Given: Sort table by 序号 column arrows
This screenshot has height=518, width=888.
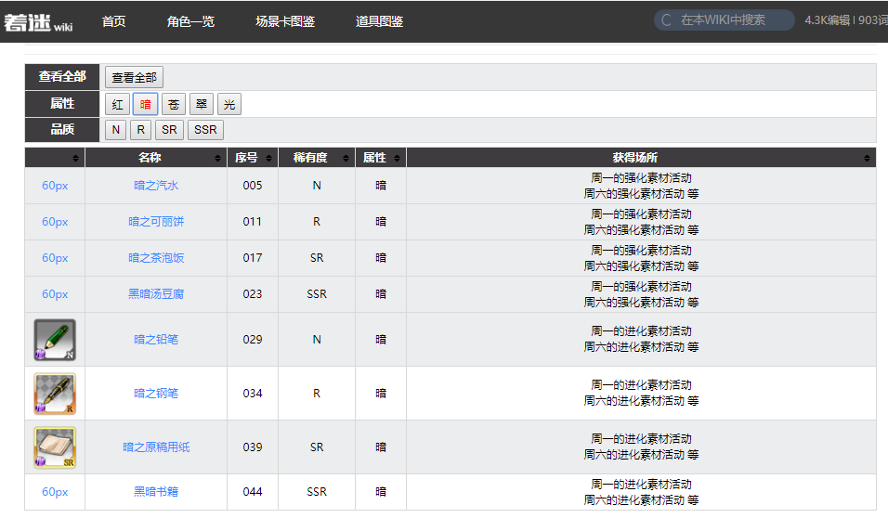Looking at the screenshot, I should coord(268,158).
